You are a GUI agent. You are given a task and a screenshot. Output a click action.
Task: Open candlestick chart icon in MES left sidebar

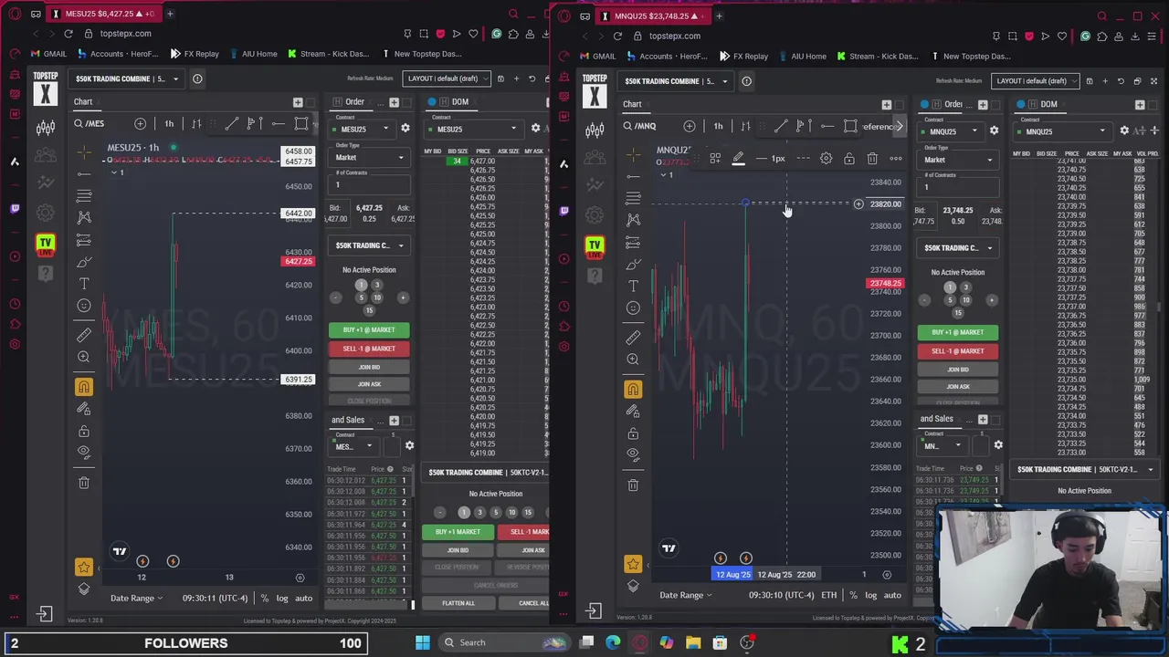pyautogui.click(x=46, y=128)
